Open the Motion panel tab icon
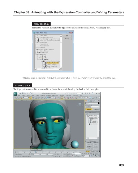The image size is (138, 173). pos(94,101)
